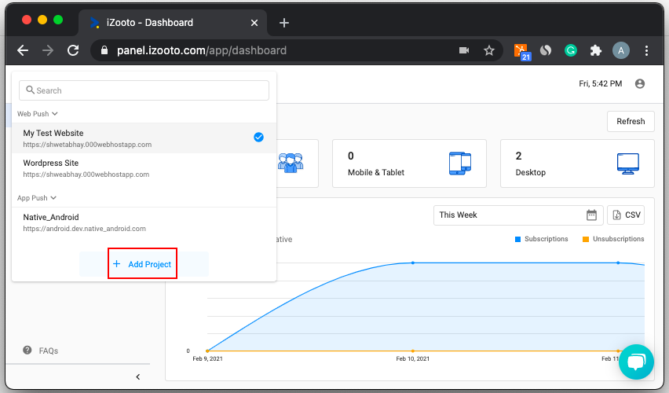Image resolution: width=669 pixels, height=393 pixels.
Task: Click the Feb 9, 2021 axis label
Action: click(x=207, y=358)
